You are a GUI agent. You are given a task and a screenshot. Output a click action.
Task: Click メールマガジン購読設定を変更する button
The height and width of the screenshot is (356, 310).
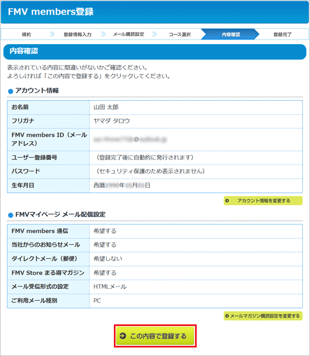pos(263,316)
